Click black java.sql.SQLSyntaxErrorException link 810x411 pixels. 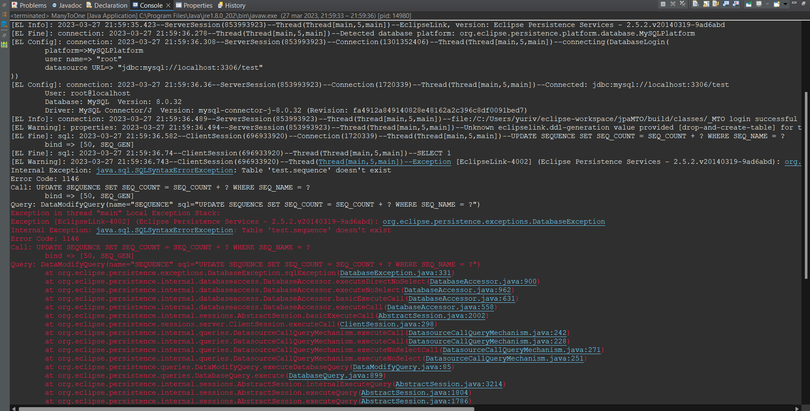(x=165, y=170)
